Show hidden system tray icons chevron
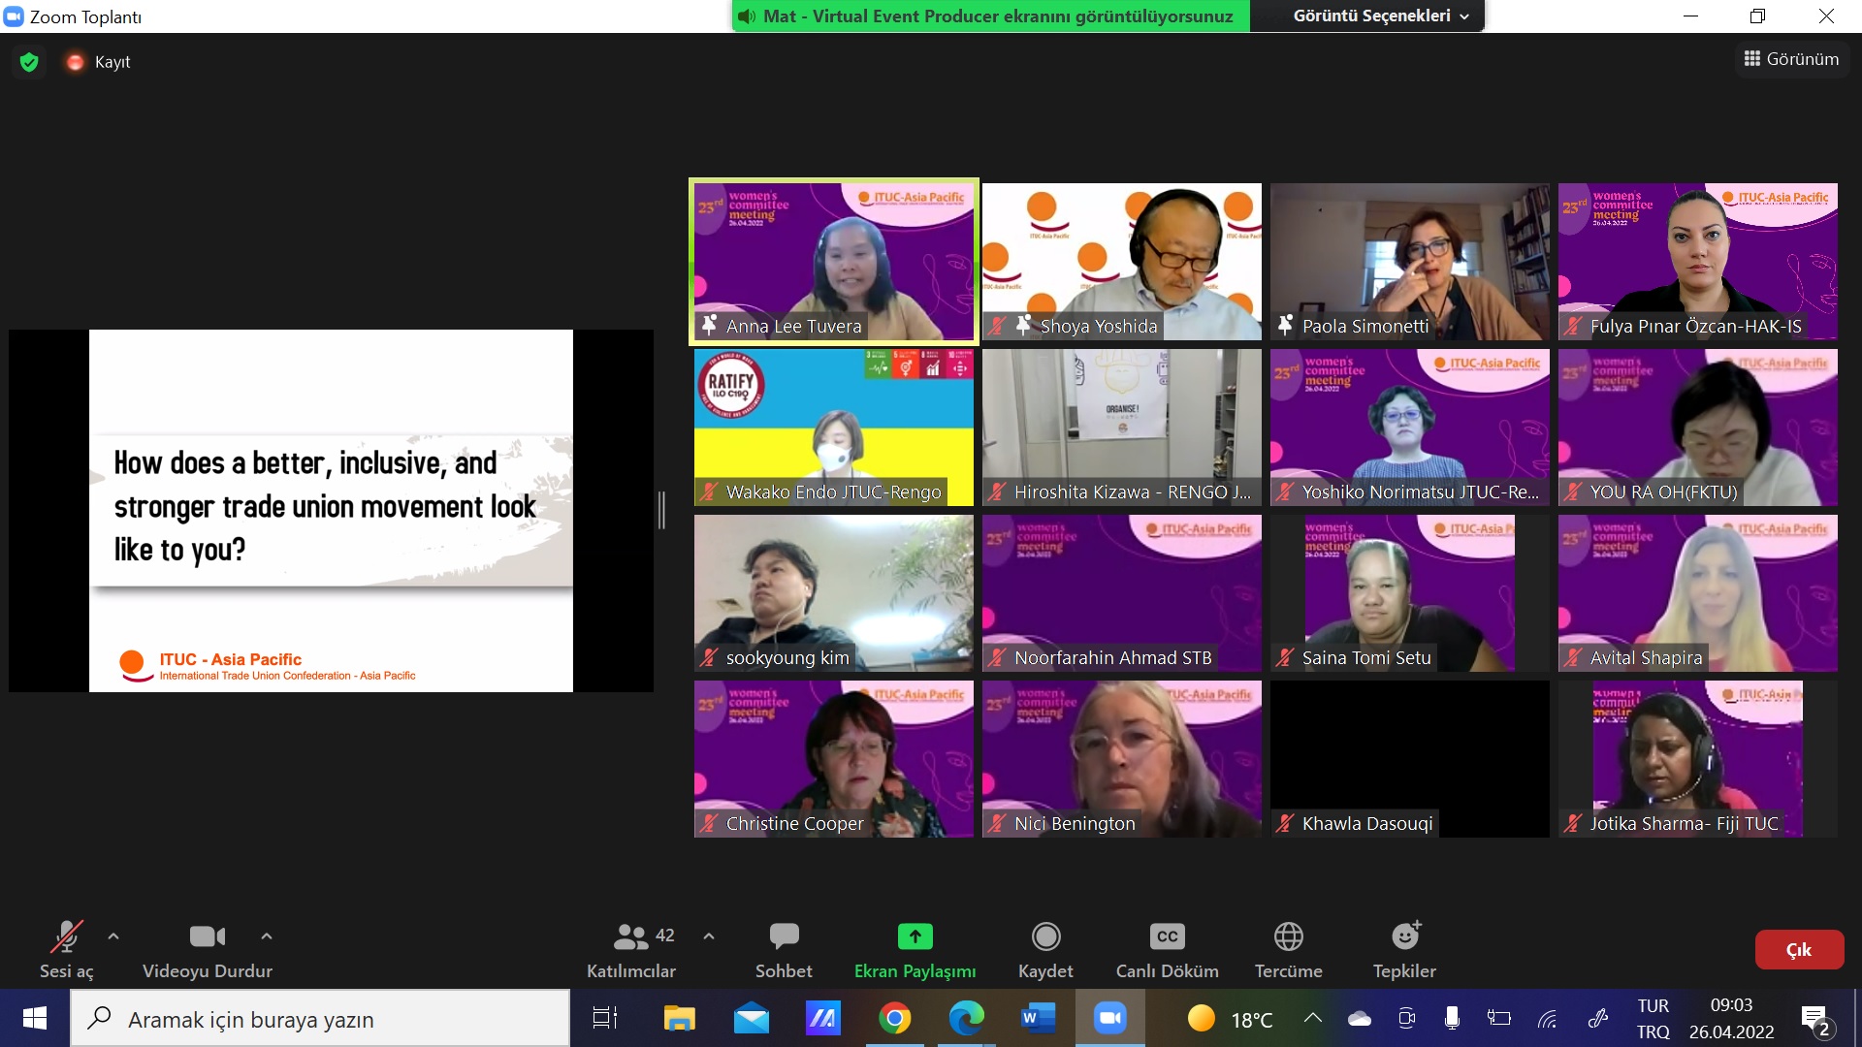1862x1047 pixels. click(1313, 1018)
